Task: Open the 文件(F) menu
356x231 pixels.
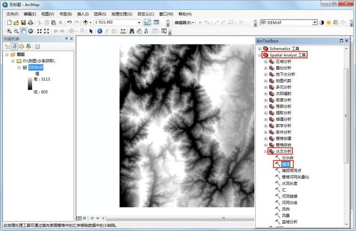Action: pyautogui.click(x=12, y=14)
